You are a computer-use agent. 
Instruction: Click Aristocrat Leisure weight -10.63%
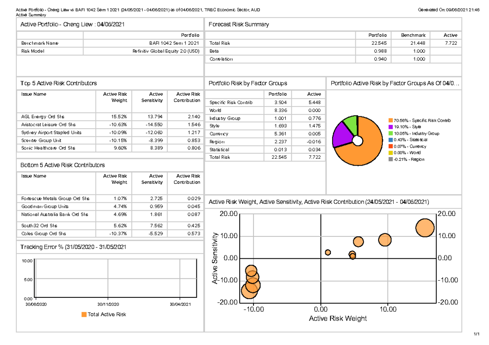(x=119, y=124)
